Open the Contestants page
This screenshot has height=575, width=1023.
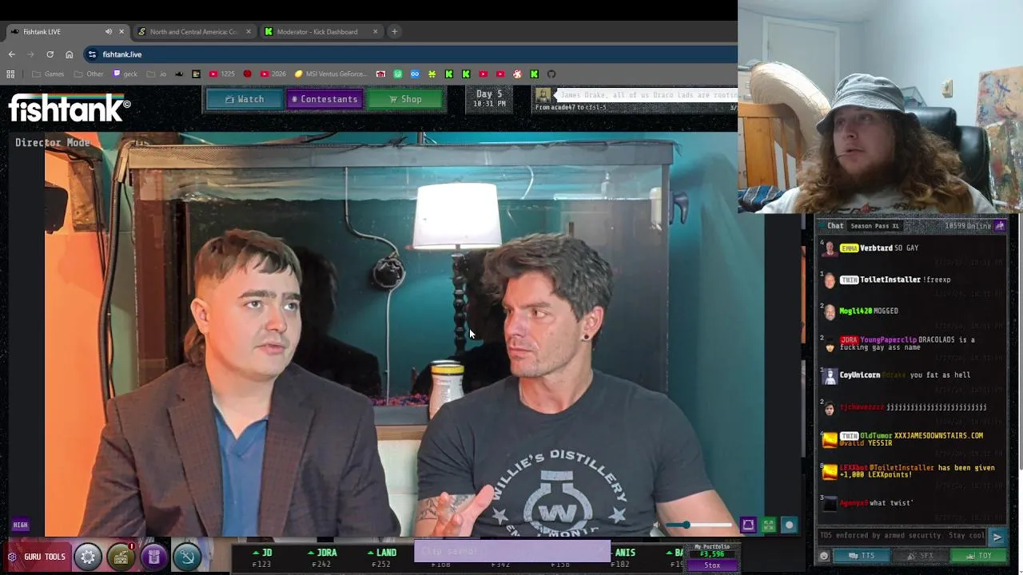coord(324,99)
